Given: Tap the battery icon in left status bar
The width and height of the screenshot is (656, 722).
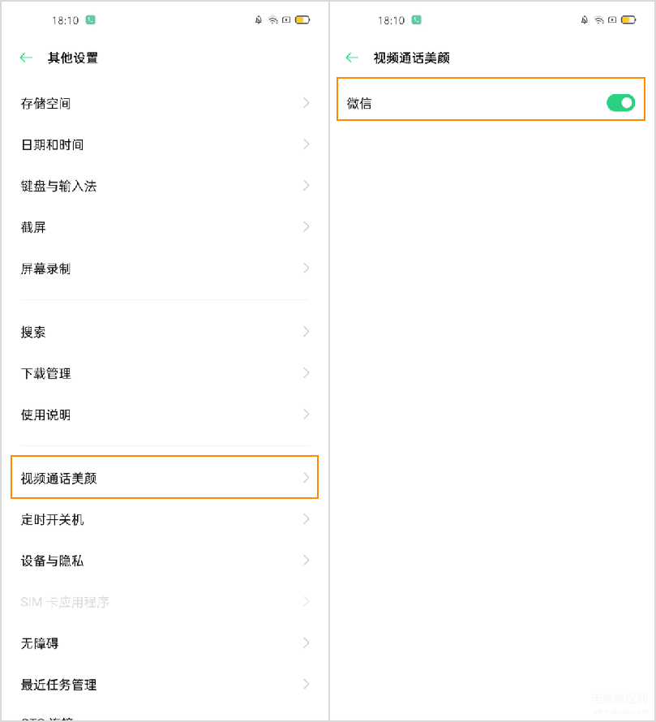Looking at the screenshot, I should pos(302,19).
